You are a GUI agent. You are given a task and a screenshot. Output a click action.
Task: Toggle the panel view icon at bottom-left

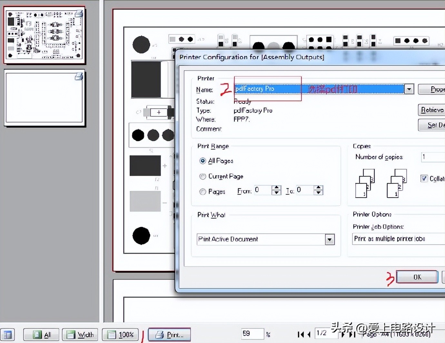click(x=7, y=334)
